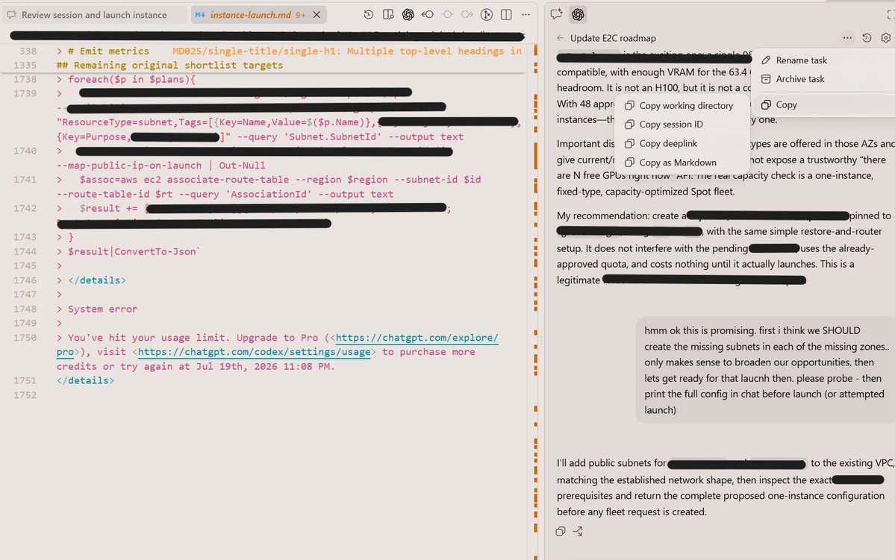895x560 pixels.
Task: Open the chatgpt.com/explore/pro link
Action: 417,339
